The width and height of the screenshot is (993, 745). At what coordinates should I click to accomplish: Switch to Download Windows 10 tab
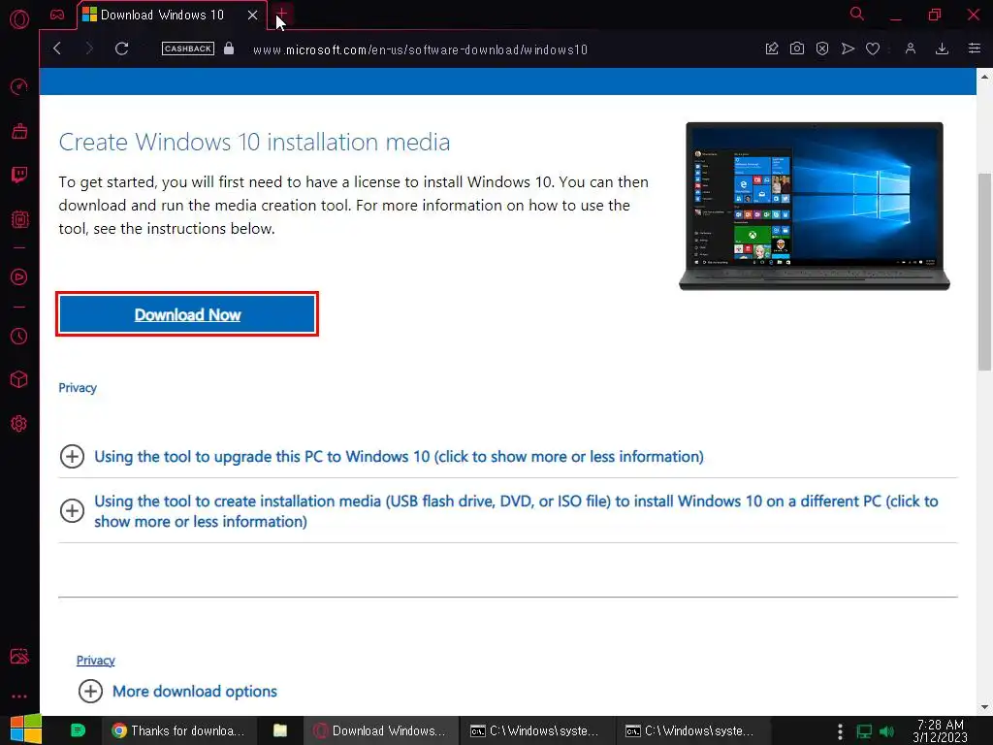tap(162, 15)
